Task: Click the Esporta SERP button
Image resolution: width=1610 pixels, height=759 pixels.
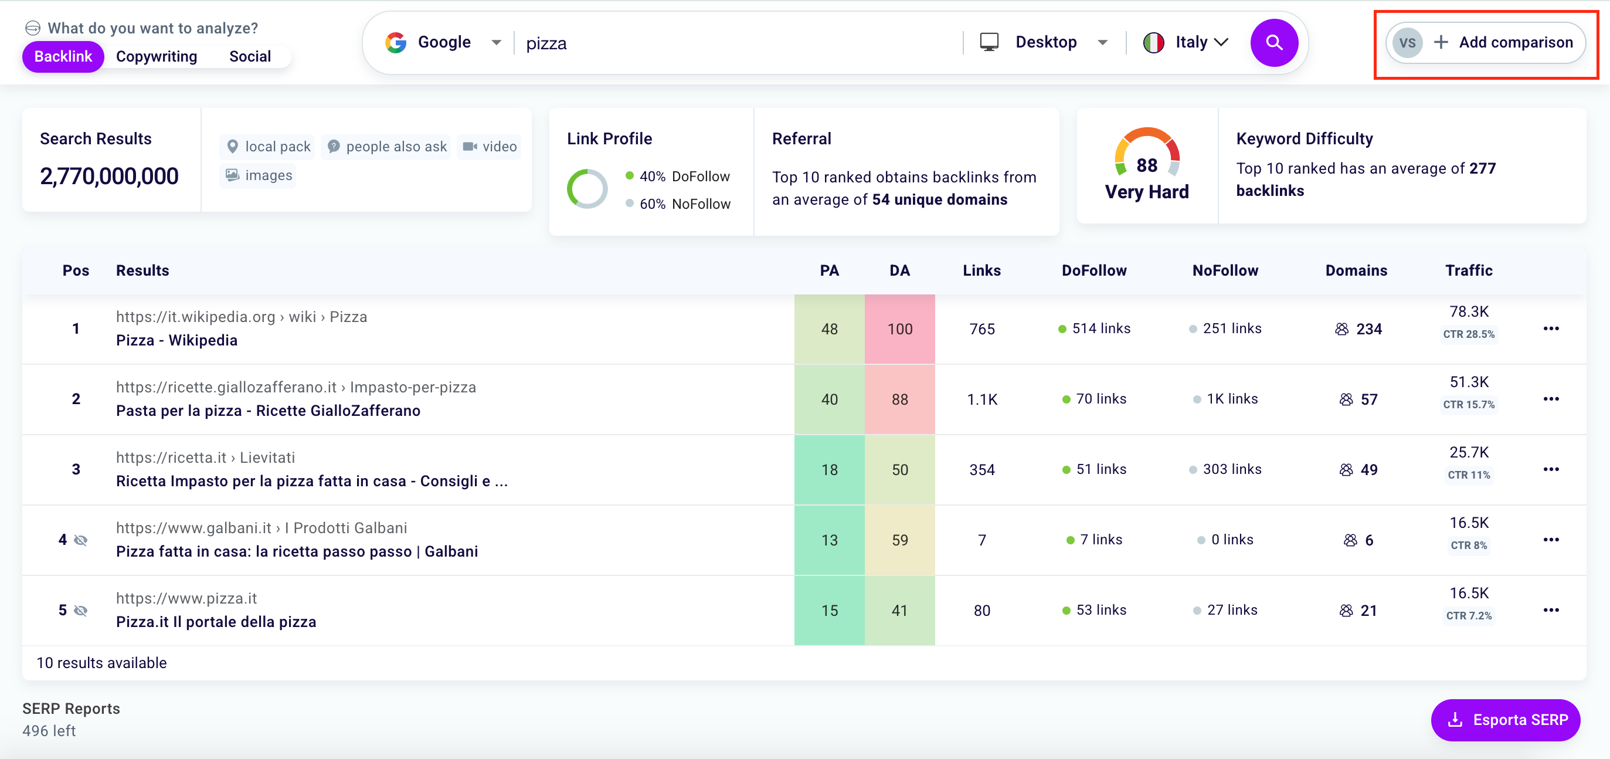Action: (1505, 720)
